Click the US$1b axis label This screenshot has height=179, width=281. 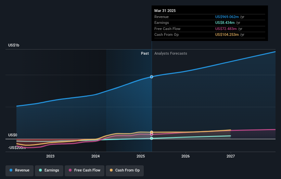14,45
